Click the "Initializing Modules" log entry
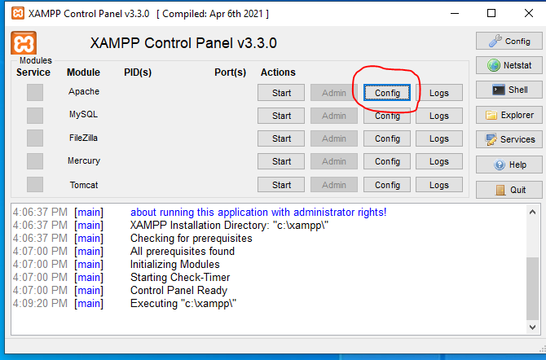 tap(175, 264)
